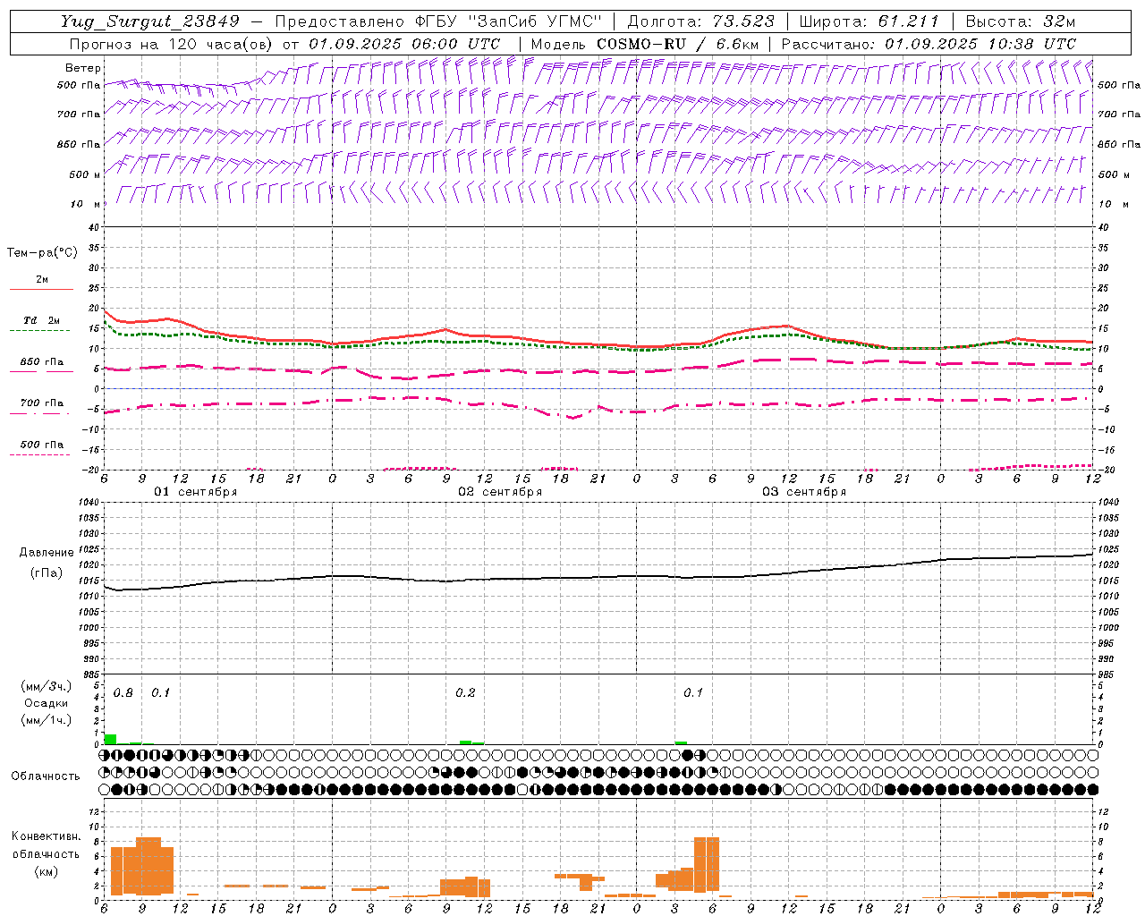
Task: Click left-axis "1040" pressure value
Action: point(88,502)
